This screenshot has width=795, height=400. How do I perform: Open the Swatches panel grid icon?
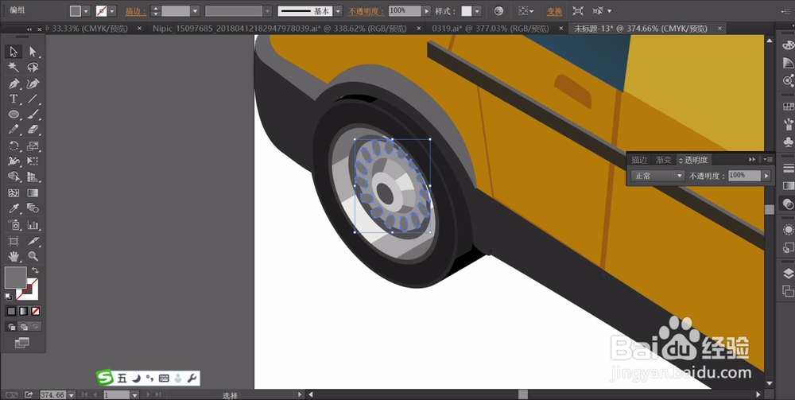tap(788, 107)
